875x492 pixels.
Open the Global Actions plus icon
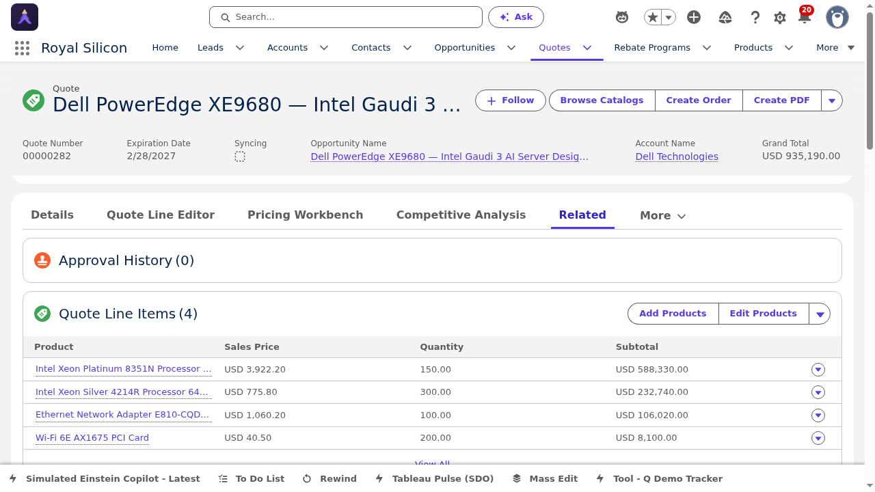pyautogui.click(x=694, y=17)
